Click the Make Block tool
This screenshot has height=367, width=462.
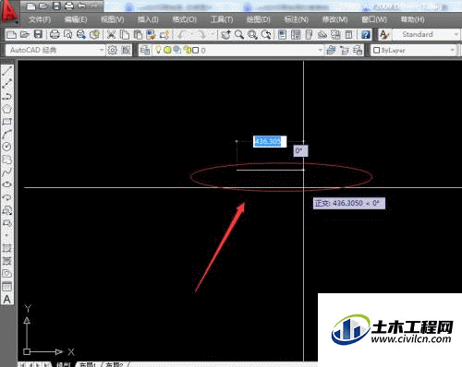7,223
